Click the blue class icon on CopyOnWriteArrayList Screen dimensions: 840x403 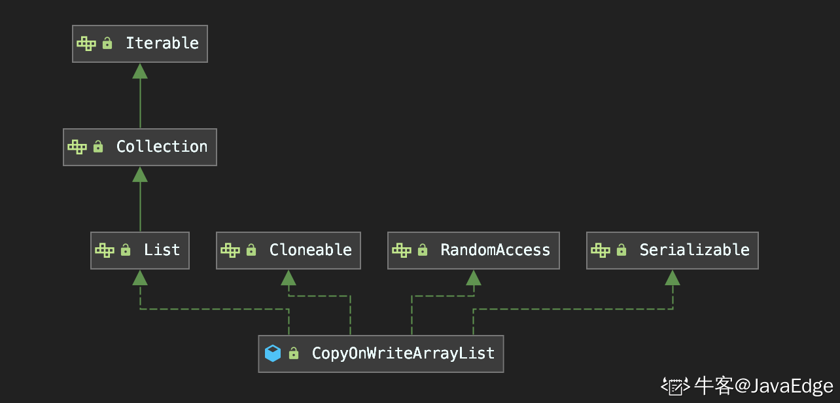273,354
